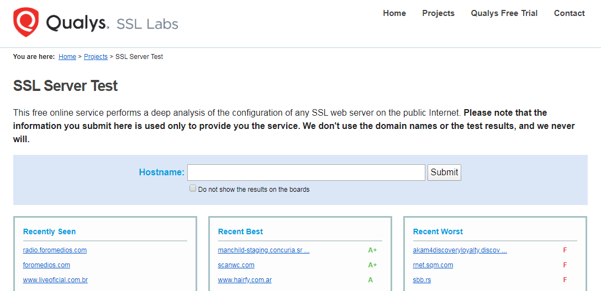
Task: Open rnet.sqm.com report link
Action: 433,265
